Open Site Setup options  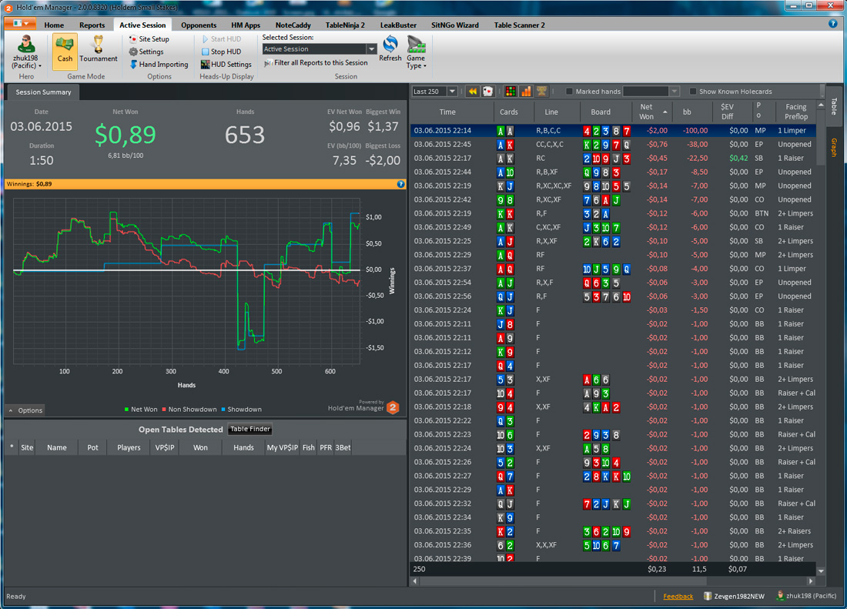click(x=149, y=38)
